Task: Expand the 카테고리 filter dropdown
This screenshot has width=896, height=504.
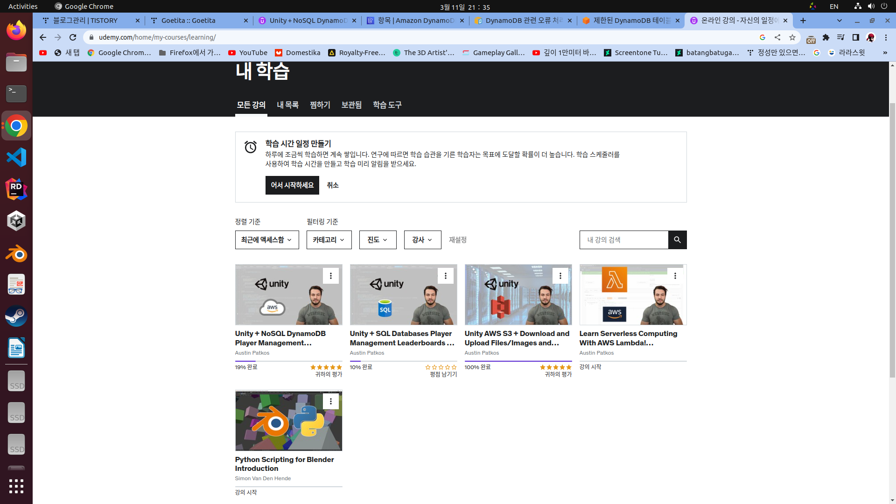Action: pos(329,240)
